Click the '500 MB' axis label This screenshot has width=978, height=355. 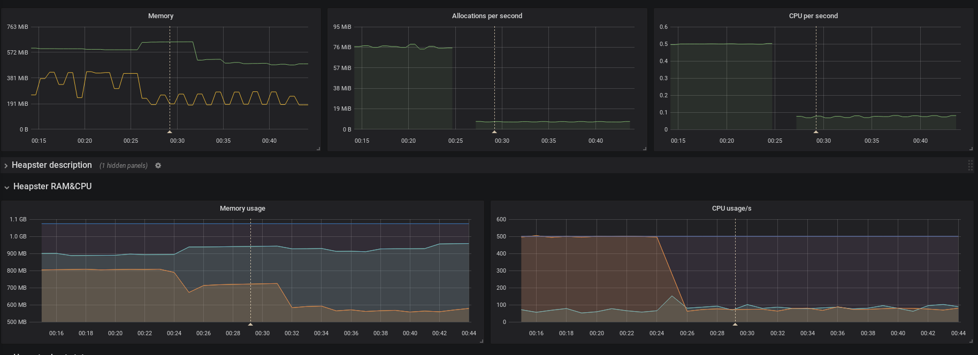[17, 322]
